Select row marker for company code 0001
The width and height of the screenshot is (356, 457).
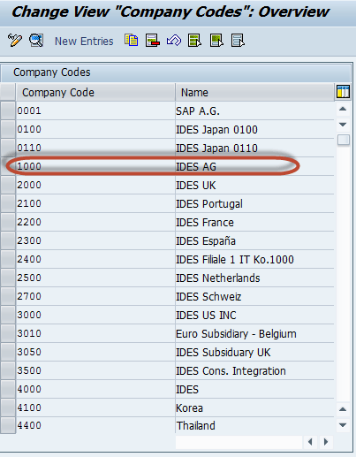point(8,110)
